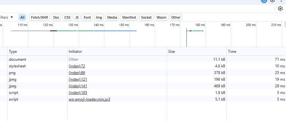Viewport: 286px width, 130px height.
Task: Click the 200 ms timeline overview label
Action: tap(250, 25)
